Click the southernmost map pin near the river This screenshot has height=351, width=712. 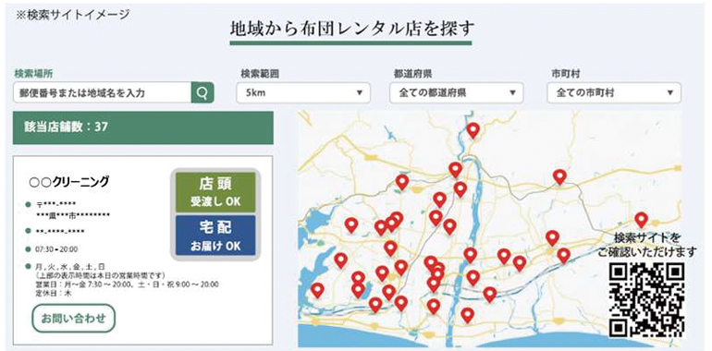467,315
